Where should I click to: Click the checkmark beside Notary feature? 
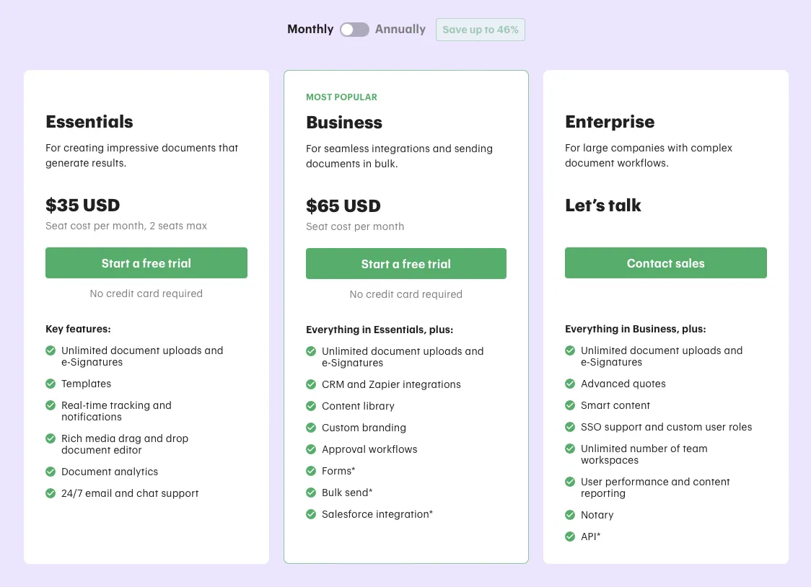click(570, 515)
